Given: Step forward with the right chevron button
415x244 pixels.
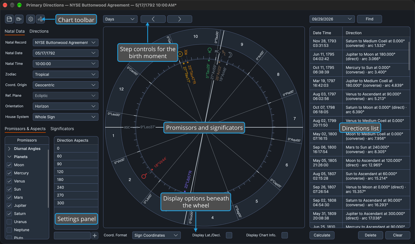Looking at the screenshot, I should [x=180, y=19].
